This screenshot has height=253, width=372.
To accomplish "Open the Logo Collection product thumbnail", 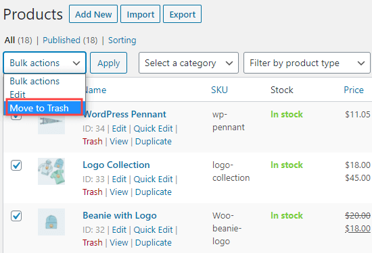I will 51,171.
